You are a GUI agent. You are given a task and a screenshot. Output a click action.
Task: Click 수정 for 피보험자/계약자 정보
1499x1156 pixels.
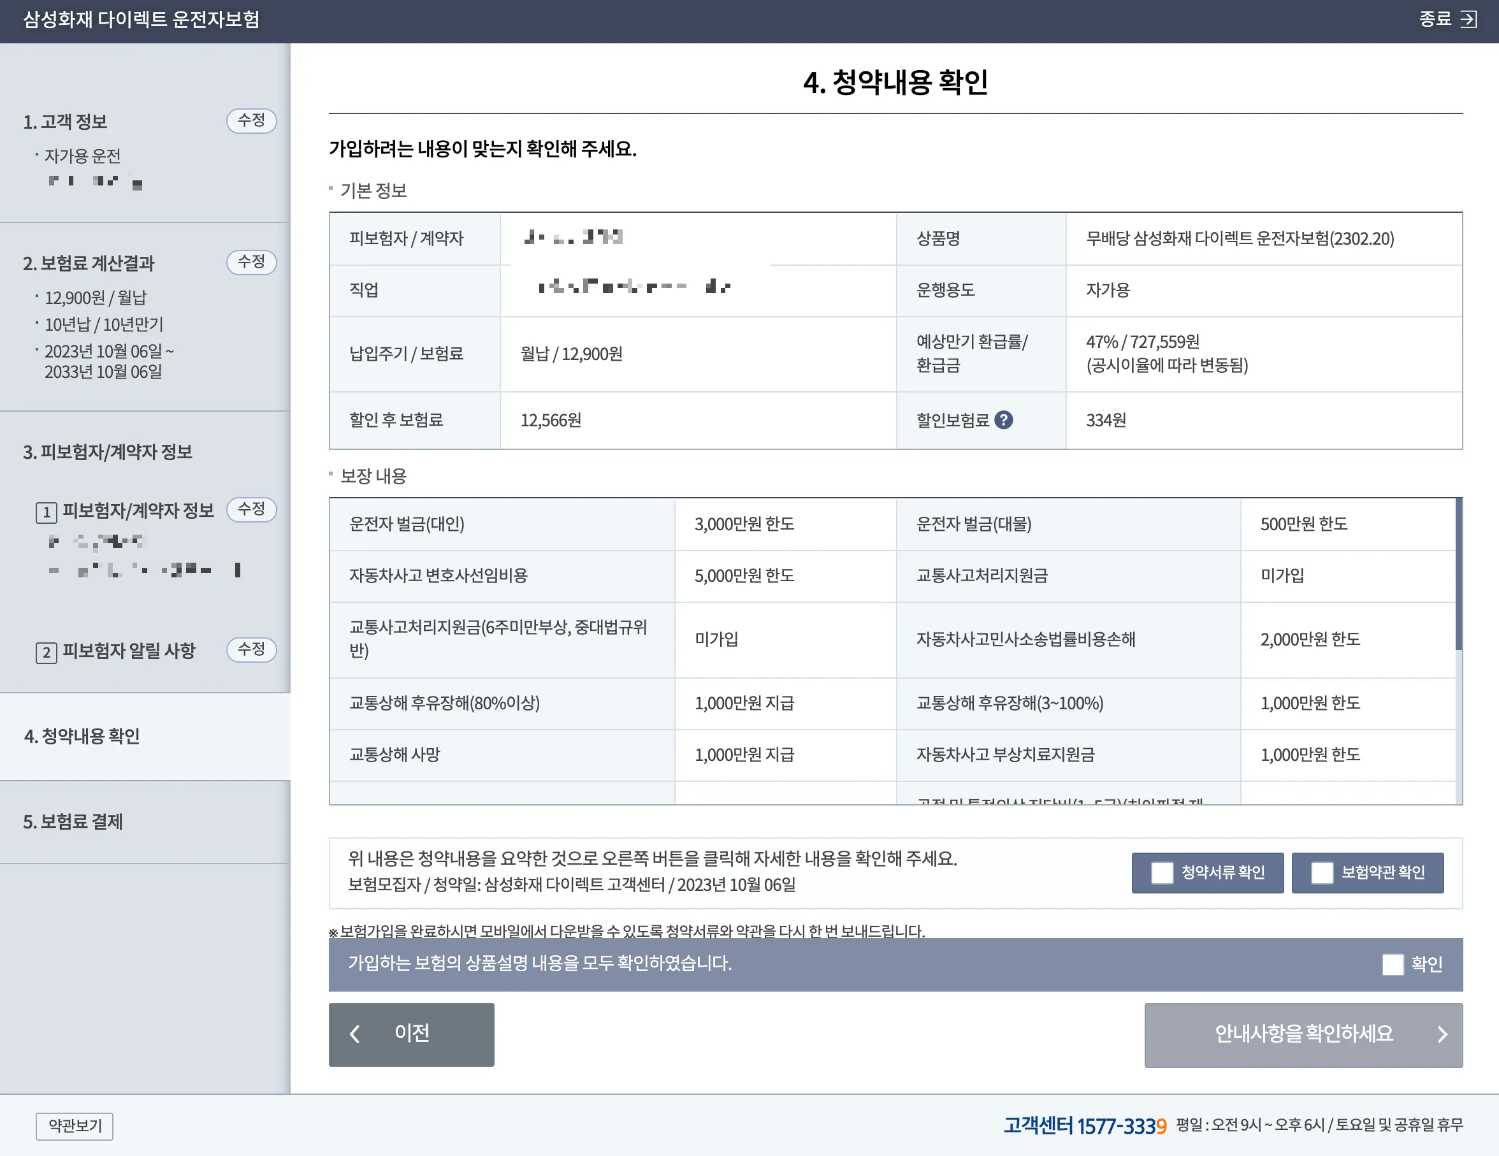click(251, 509)
